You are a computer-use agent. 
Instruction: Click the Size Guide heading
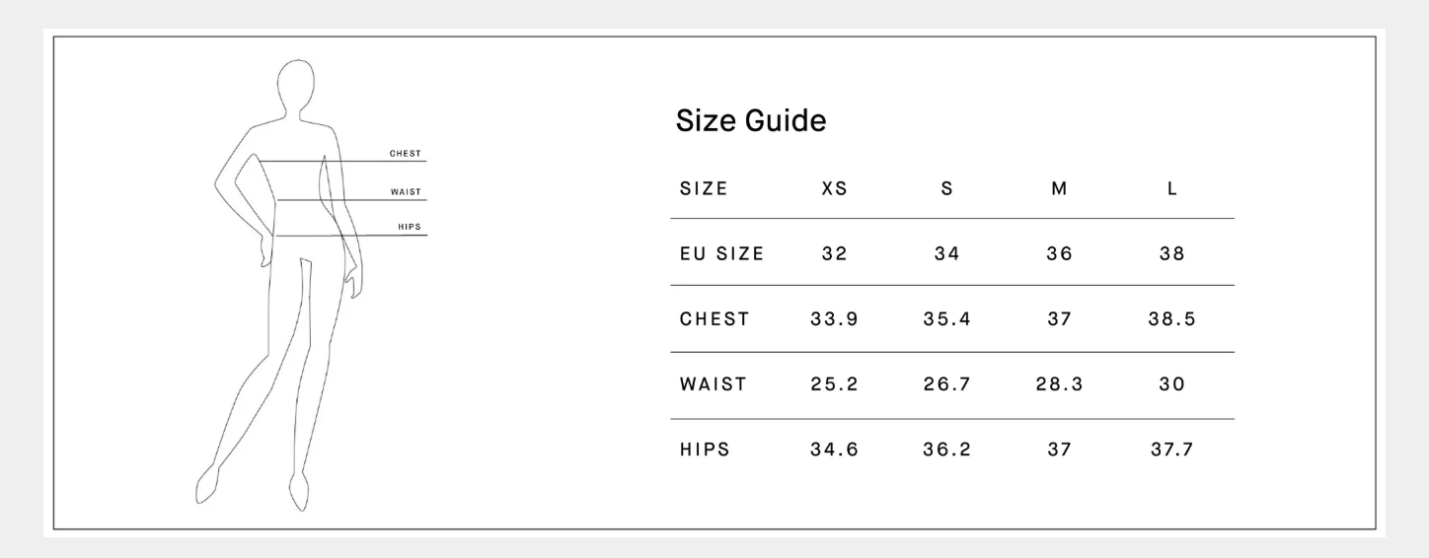point(750,122)
